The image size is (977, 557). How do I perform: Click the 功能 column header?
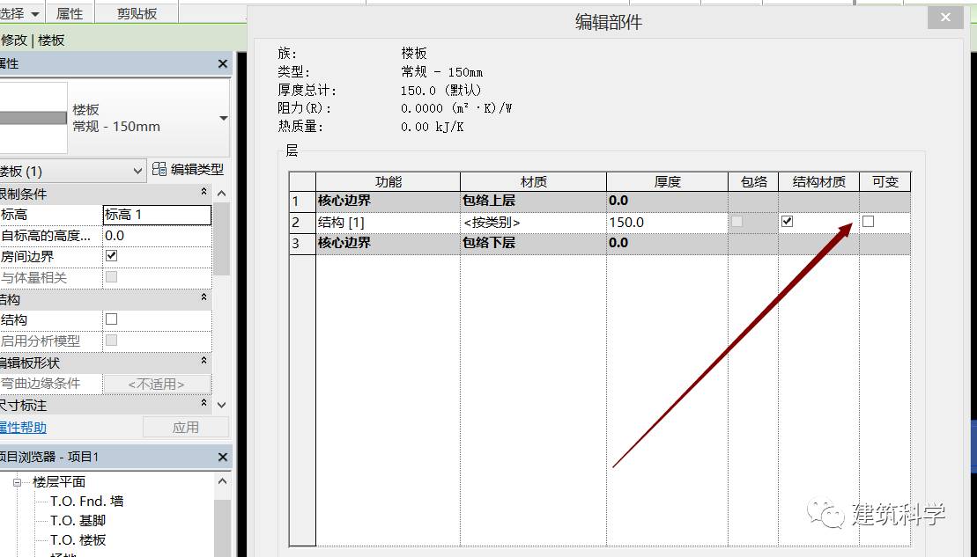[x=389, y=182]
